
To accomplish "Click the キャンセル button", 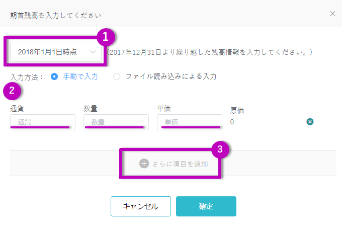I will 141,206.
